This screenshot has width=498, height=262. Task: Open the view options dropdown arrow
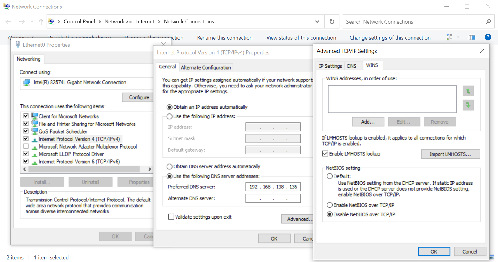tap(458, 37)
